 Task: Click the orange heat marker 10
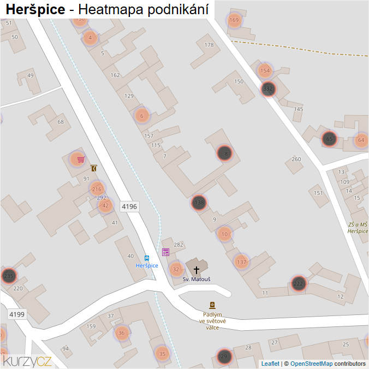coord(224,234)
